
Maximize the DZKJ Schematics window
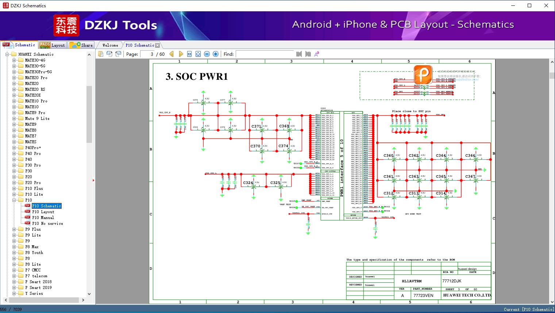[529, 5]
